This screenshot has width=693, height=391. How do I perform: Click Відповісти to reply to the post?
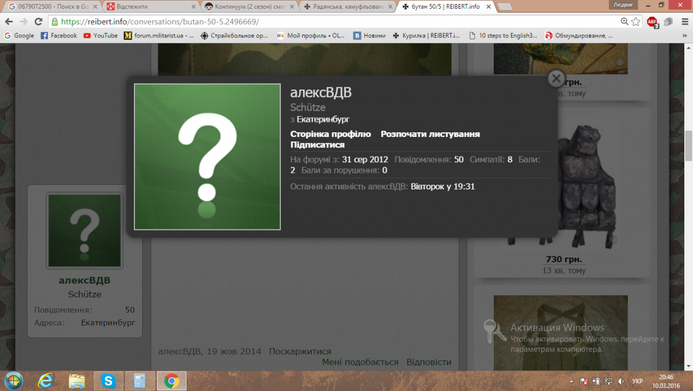(429, 362)
